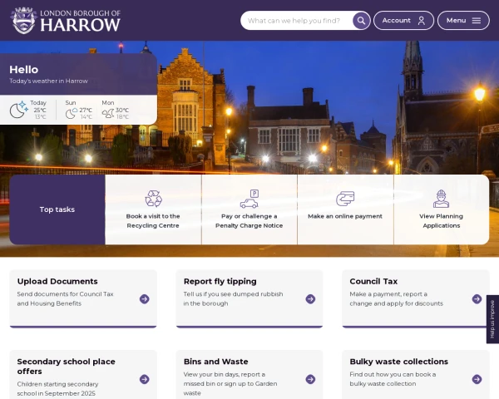Open the Report fly tipping heading

pyautogui.click(x=220, y=282)
